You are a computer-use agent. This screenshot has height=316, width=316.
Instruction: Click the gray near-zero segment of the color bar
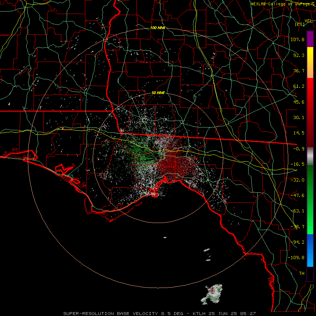(x=310, y=156)
